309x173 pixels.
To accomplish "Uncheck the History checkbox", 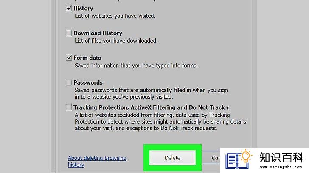I will (x=69, y=8).
